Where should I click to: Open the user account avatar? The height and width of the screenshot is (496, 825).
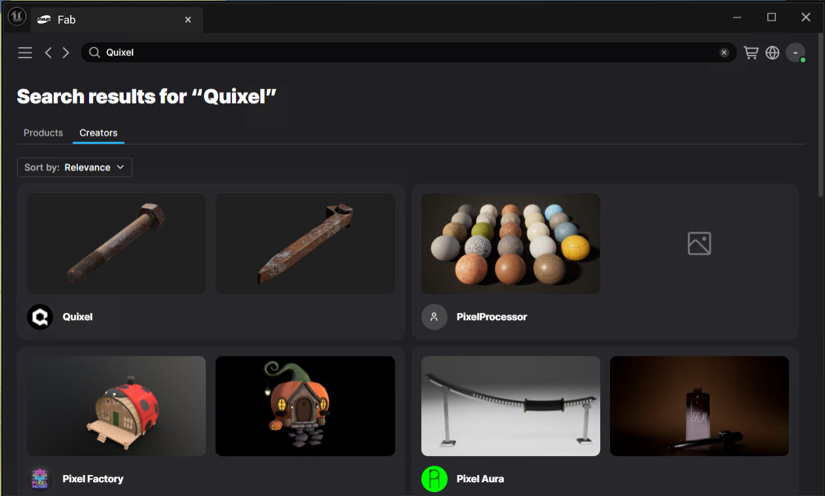click(x=796, y=52)
